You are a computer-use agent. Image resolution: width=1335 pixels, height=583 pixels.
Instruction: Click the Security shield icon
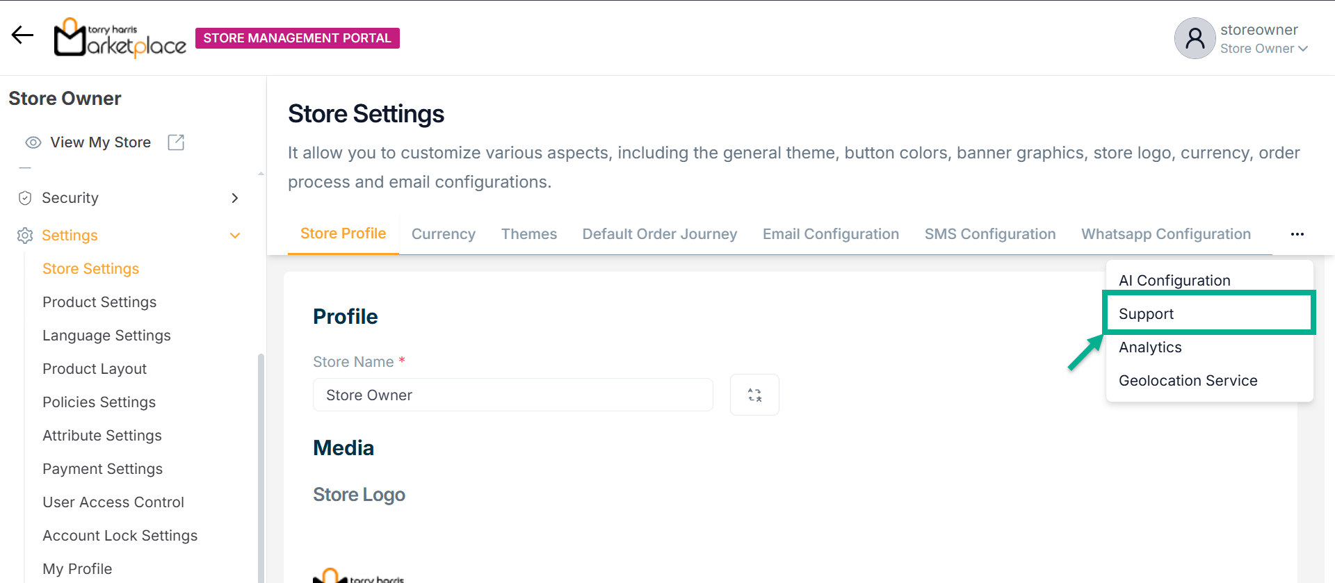[25, 198]
